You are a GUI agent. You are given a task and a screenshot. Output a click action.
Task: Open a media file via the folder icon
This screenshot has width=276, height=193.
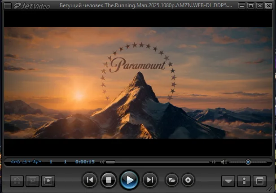(172, 180)
